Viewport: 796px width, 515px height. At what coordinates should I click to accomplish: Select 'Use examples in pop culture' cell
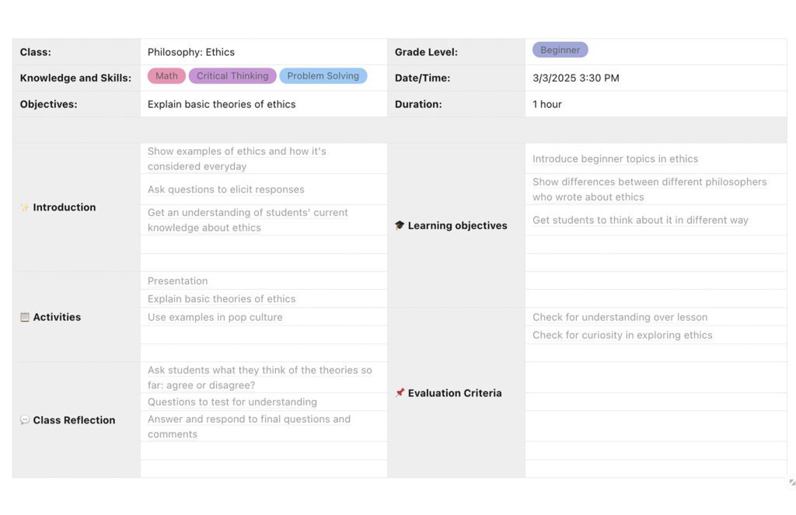point(215,317)
